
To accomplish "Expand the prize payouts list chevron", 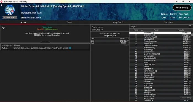I will [x=127, y=45].
